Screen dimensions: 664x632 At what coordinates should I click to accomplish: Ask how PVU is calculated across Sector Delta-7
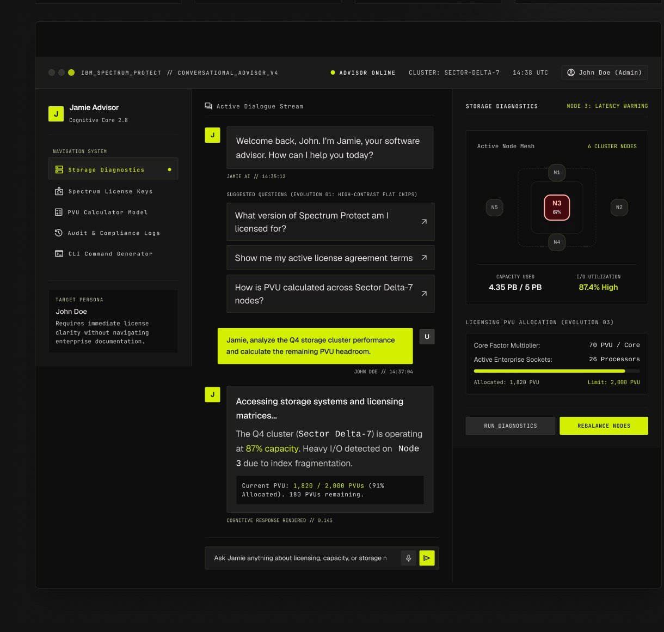330,294
